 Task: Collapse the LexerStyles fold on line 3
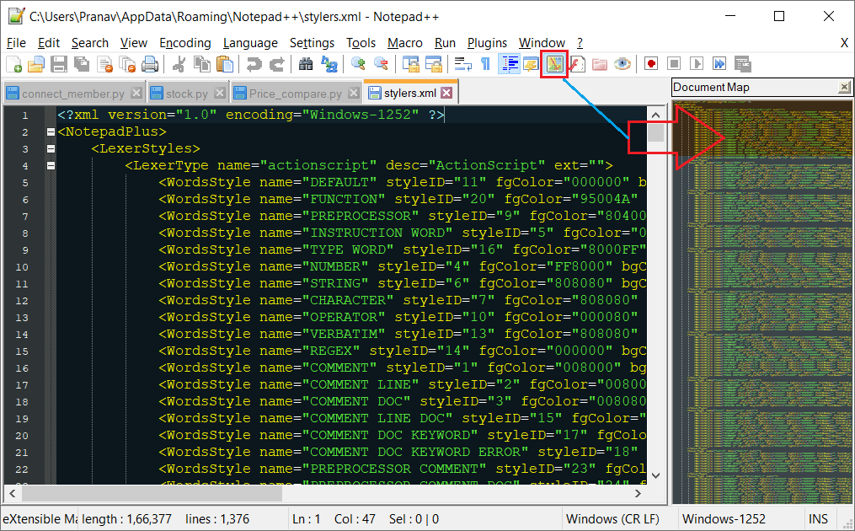51,148
